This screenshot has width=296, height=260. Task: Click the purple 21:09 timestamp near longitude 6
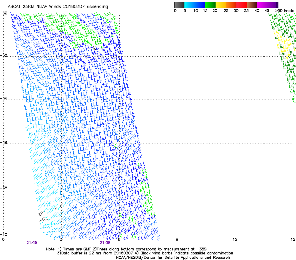click(105, 243)
